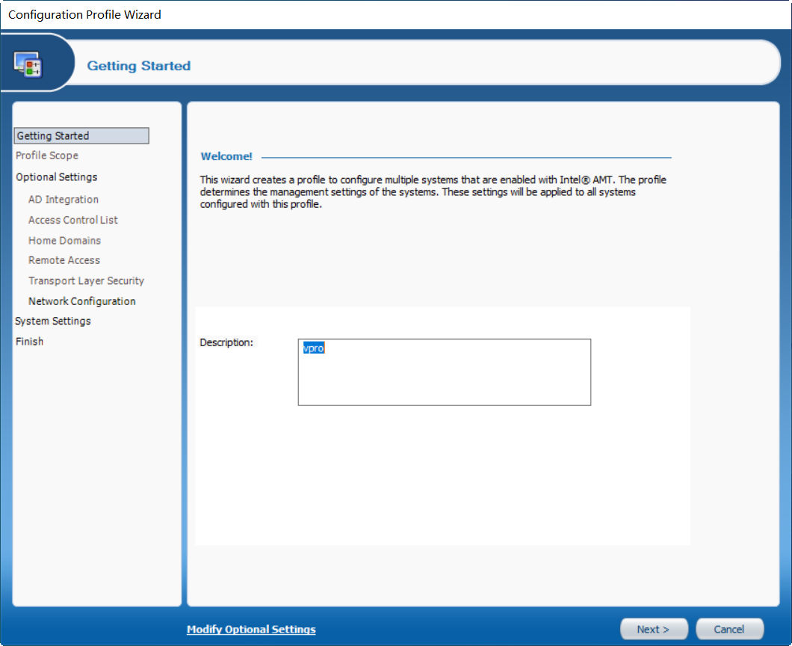The image size is (792, 646).
Task: Open Remote Access step
Action: click(x=64, y=260)
